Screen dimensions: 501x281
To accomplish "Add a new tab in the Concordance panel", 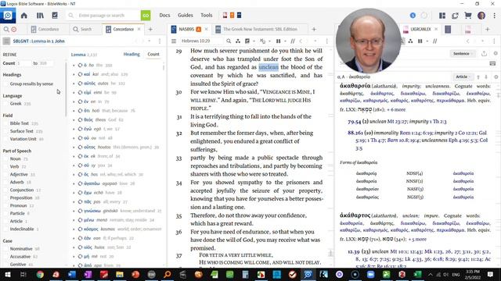I will point(150,29).
